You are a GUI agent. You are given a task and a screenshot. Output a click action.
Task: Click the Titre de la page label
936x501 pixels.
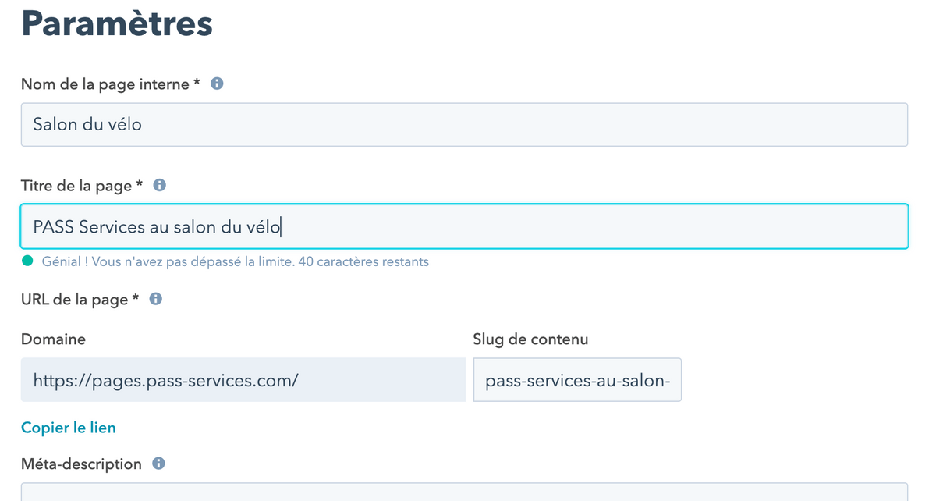82,187
